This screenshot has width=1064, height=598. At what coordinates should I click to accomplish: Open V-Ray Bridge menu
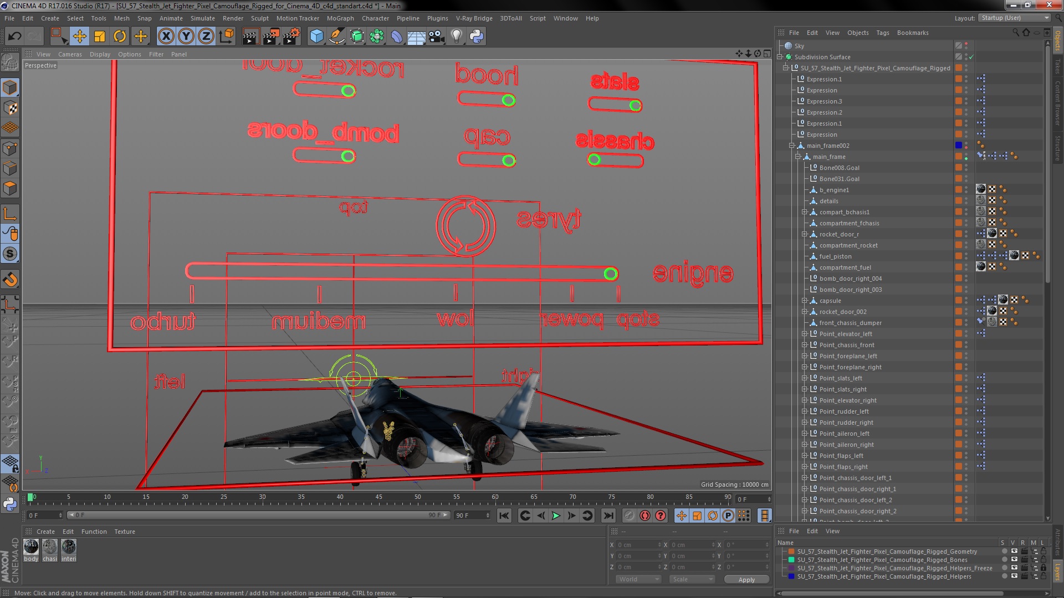(474, 18)
